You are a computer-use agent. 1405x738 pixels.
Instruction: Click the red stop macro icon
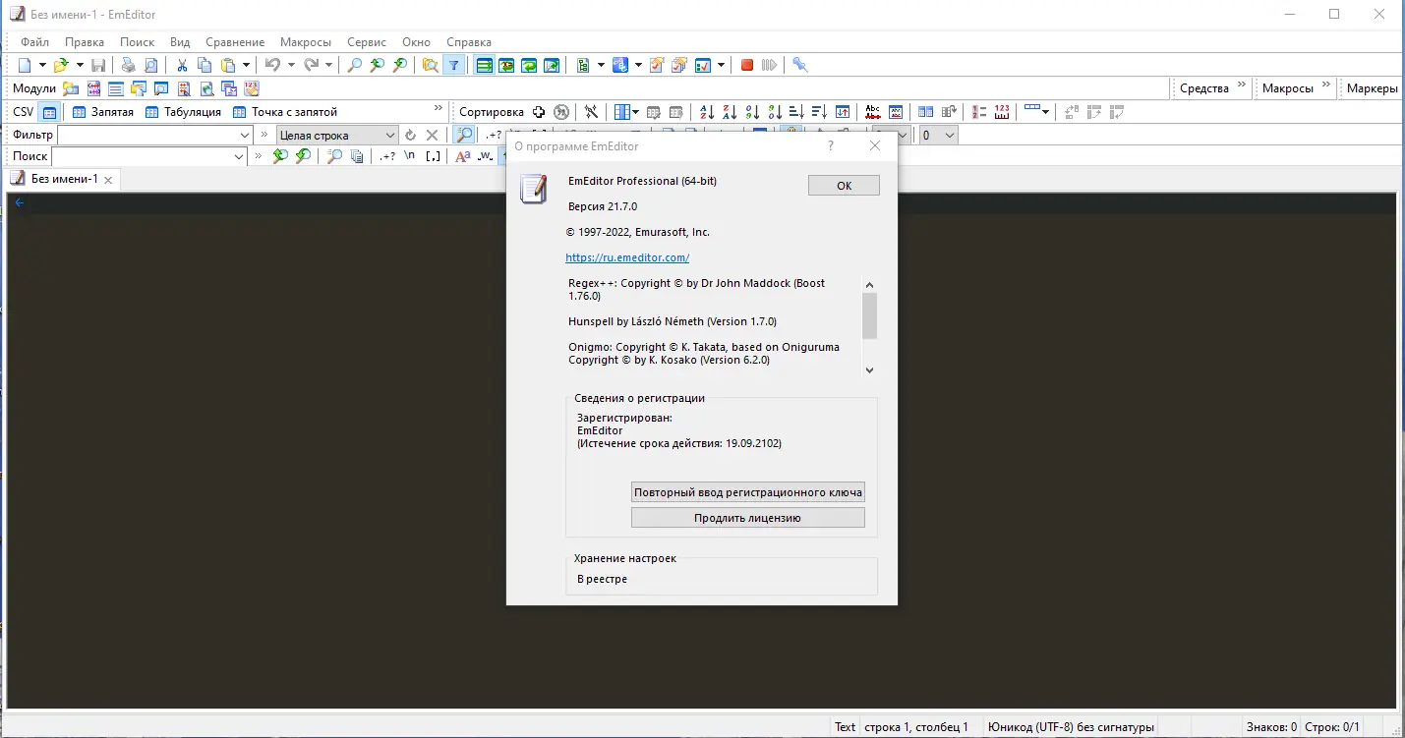point(745,64)
